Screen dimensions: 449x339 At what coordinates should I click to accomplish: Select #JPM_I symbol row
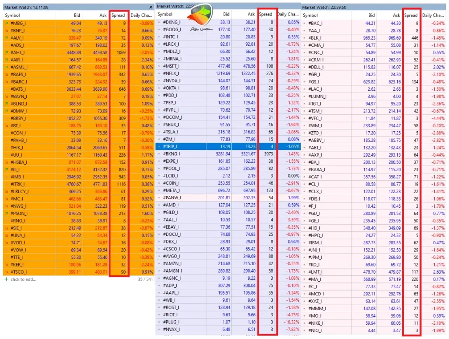pyautogui.click(x=374, y=258)
